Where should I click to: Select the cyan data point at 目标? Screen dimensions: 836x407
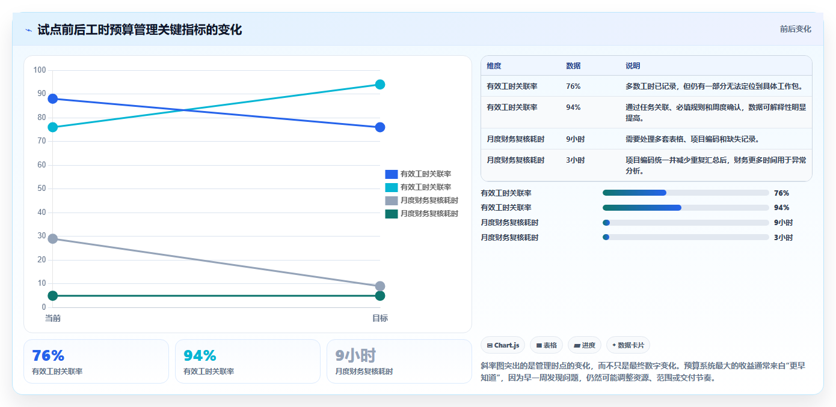(x=380, y=85)
